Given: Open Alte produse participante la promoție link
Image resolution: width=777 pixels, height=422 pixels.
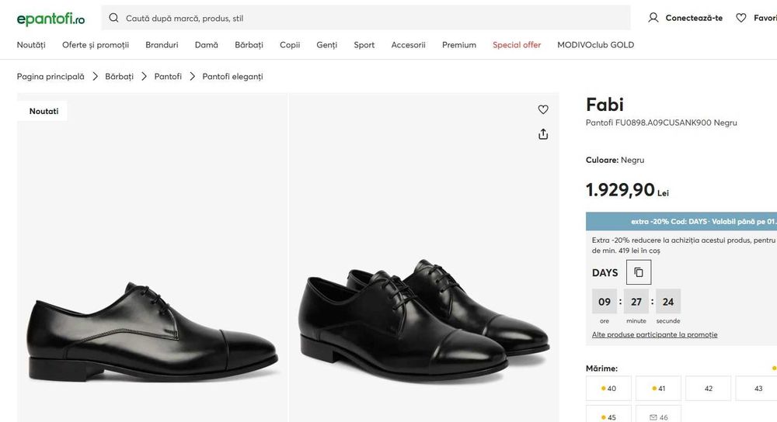Looking at the screenshot, I should pos(654,335).
